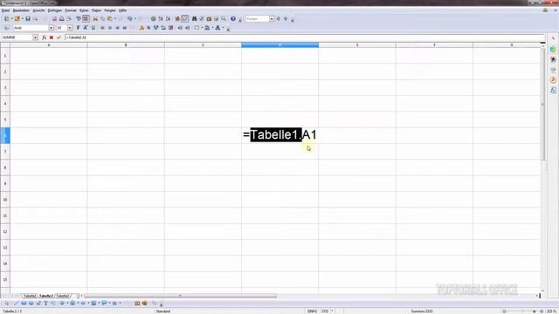Select the Text (T) drawing tool

pos(45,304)
